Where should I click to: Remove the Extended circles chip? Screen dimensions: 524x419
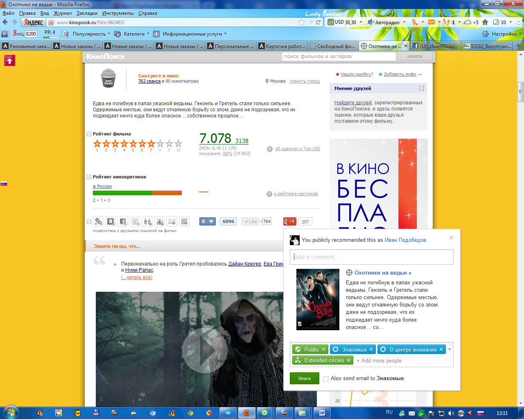[x=348, y=360]
